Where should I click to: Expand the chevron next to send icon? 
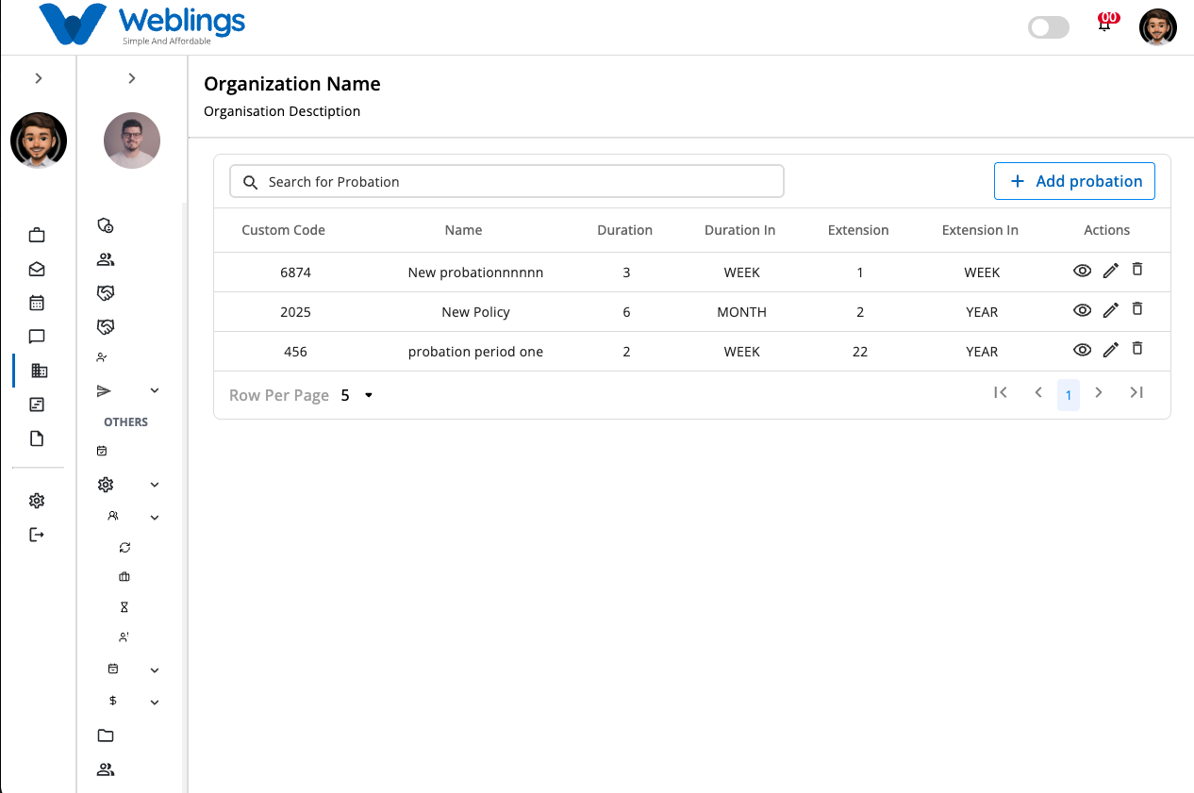click(155, 390)
